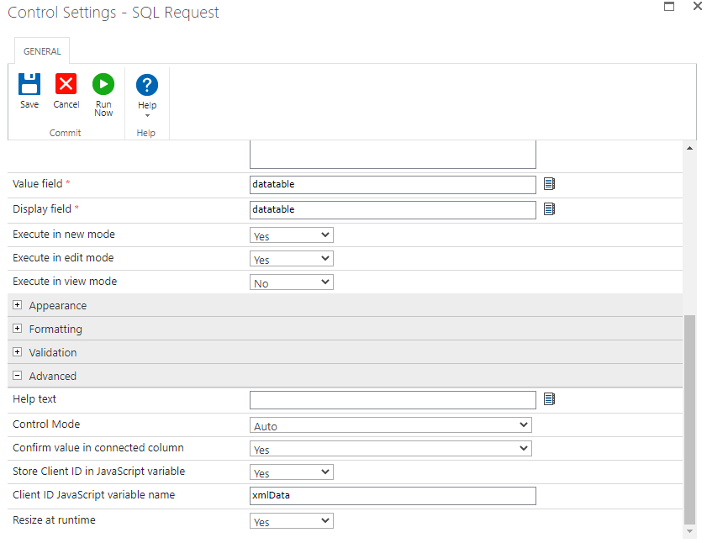Collapse the Advanced section
Image resolution: width=707 pixels, height=543 pixels.
[x=18, y=376]
